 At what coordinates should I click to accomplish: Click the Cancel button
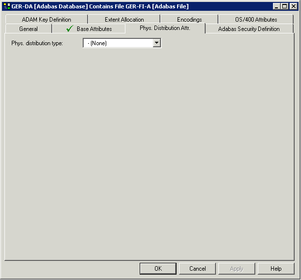tap(197, 269)
